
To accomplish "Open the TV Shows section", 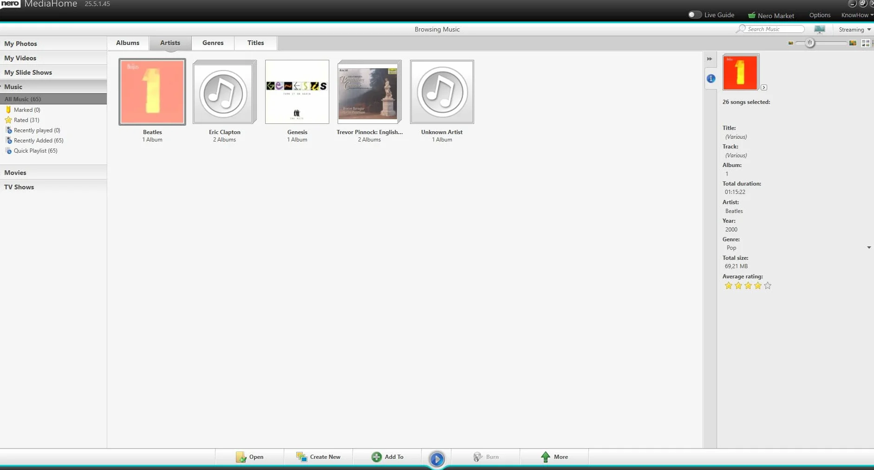I will pyautogui.click(x=53, y=187).
